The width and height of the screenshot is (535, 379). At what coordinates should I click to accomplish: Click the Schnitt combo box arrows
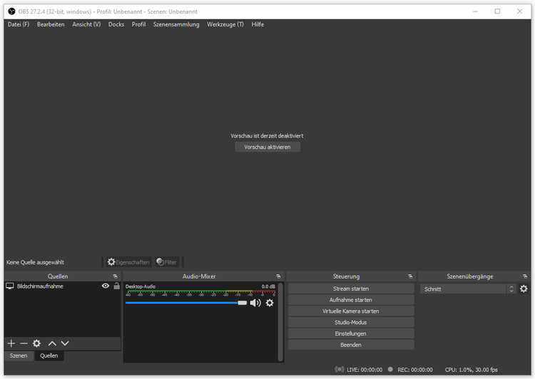click(x=511, y=289)
